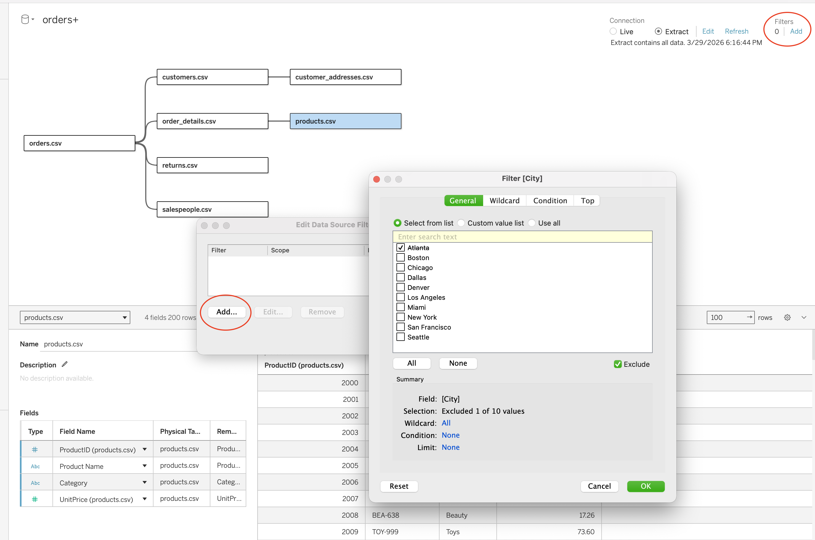Choose the Use all radio option
The height and width of the screenshot is (540, 815).
pos(532,223)
